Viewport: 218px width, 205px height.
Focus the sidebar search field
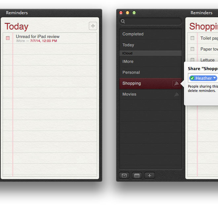151,21
